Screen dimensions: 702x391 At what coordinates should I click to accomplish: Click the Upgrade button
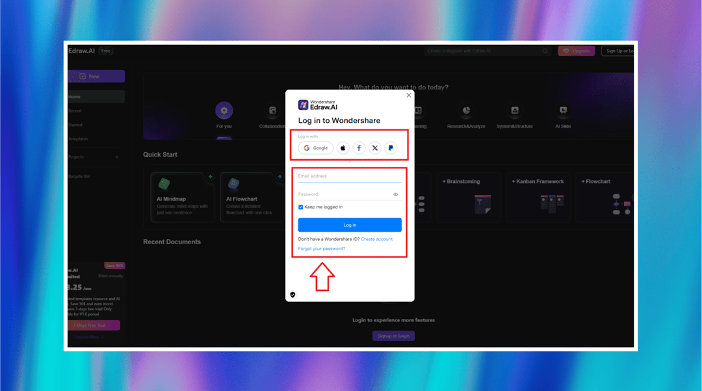tap(577, 51)
